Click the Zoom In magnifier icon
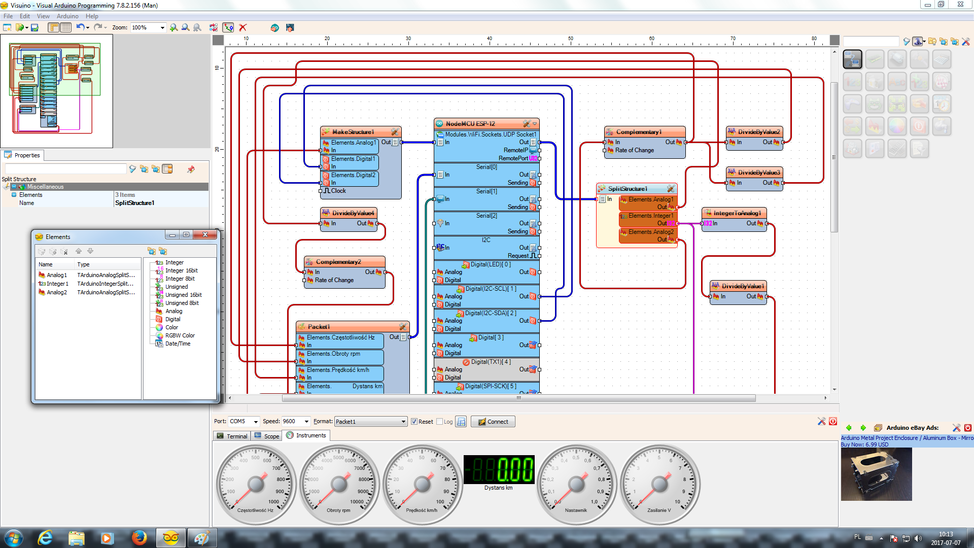The height and width of the screenshot is (548, 974). click(173, 27)
